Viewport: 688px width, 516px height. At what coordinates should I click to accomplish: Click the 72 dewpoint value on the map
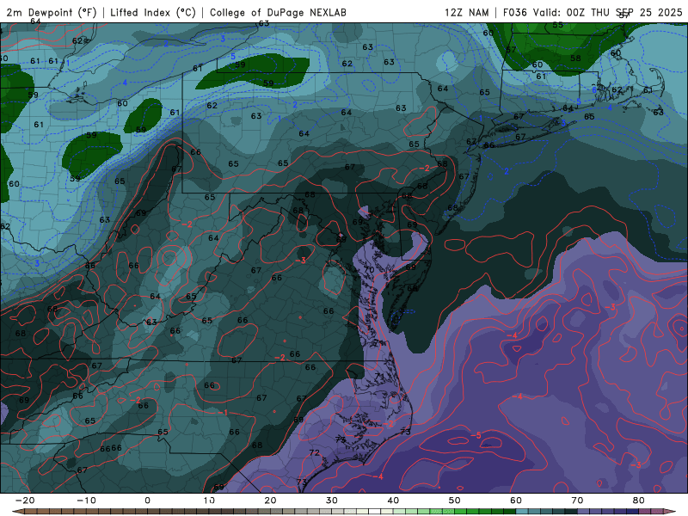coord(314,452)
